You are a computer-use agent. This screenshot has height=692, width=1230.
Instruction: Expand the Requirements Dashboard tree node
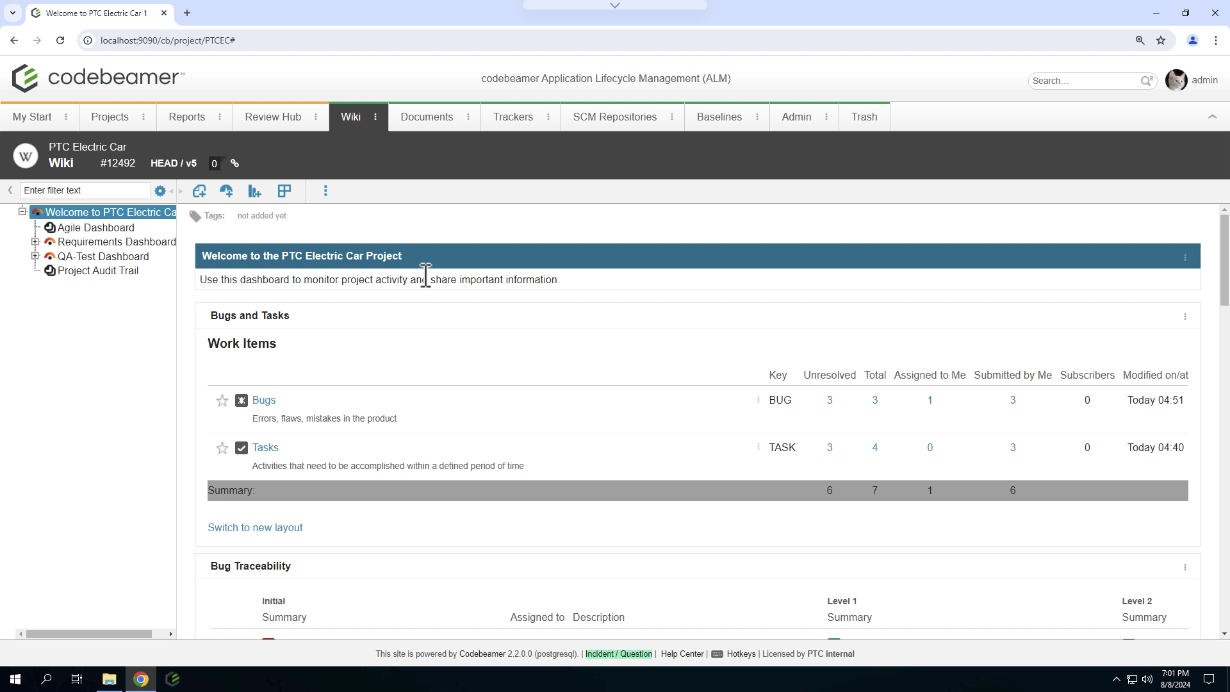[36, 242]
